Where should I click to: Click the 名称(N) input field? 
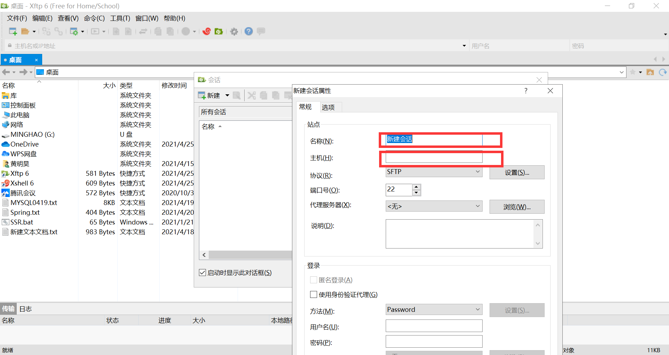point(434,140)
